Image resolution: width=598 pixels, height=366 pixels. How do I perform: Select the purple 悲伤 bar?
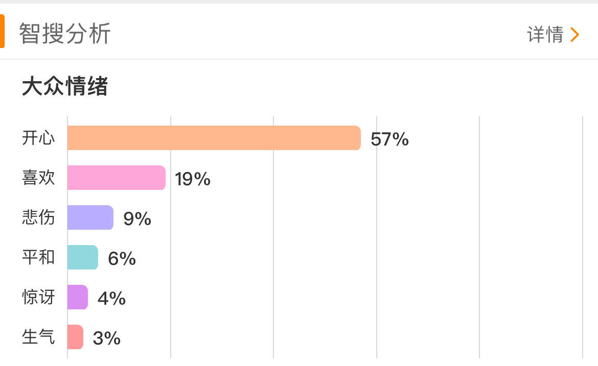pyautogui.click(x=90, y=217)
